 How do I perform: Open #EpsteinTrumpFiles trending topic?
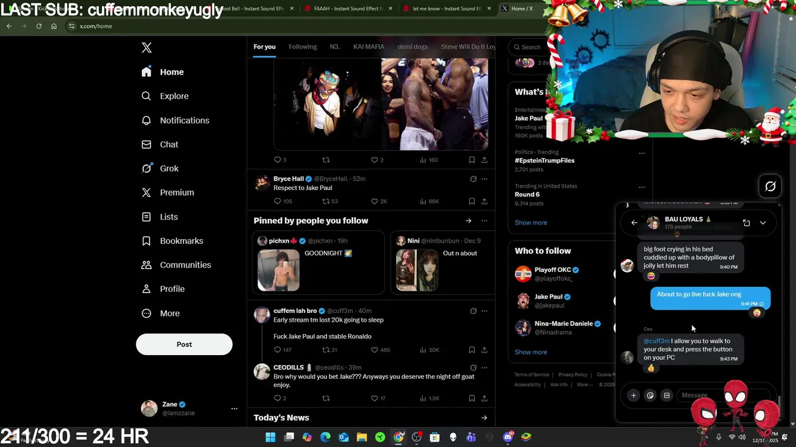pyautogui.click(x=545, y=160)
